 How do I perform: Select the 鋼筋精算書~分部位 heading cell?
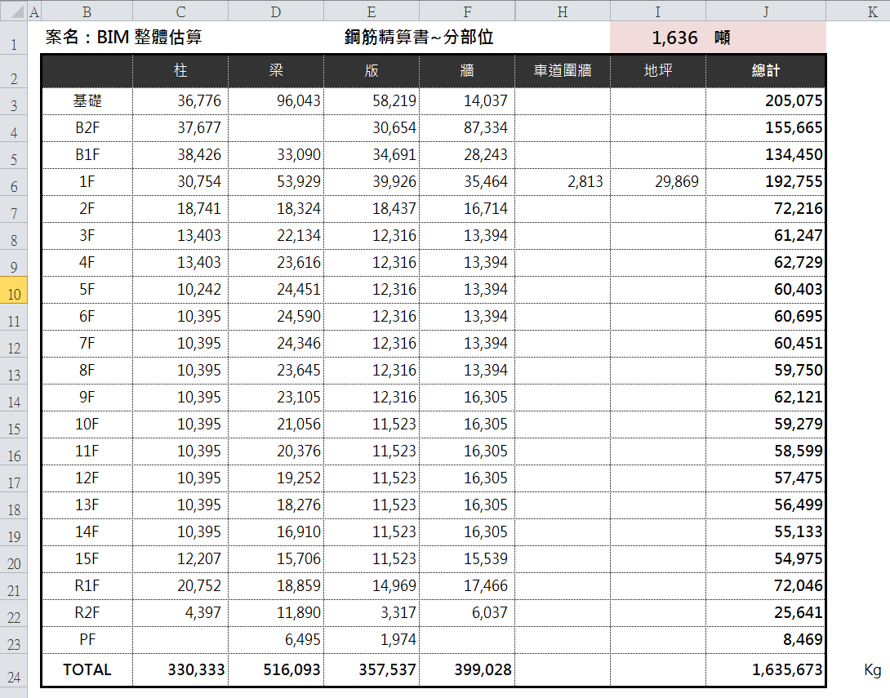tap(418, 38)
